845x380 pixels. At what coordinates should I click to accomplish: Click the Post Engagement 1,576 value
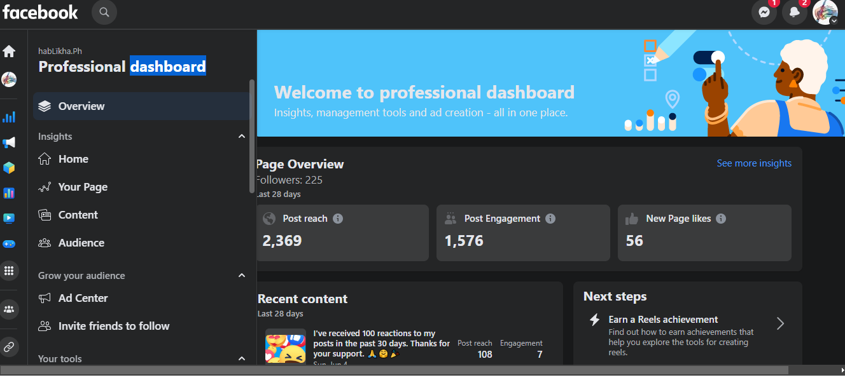464,241
